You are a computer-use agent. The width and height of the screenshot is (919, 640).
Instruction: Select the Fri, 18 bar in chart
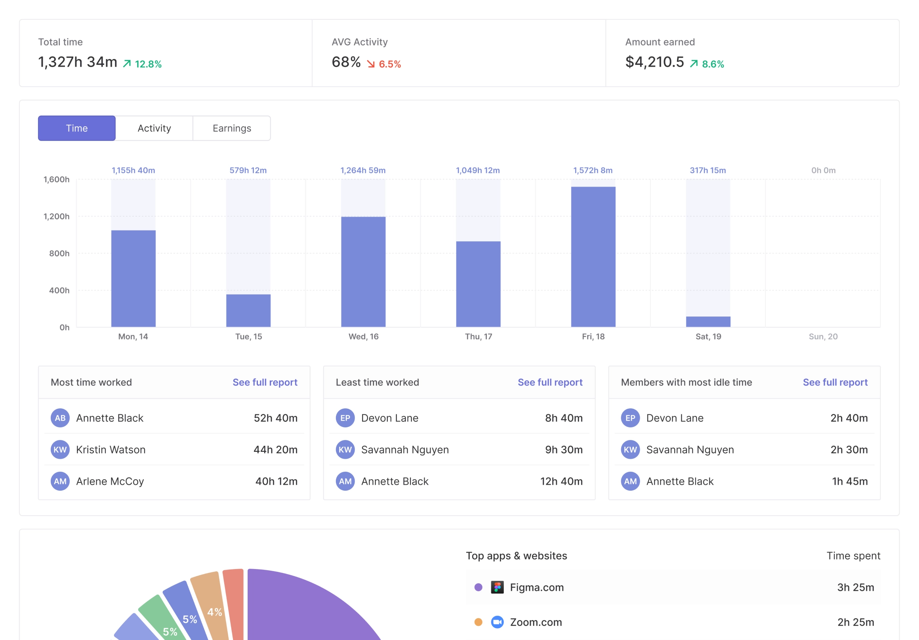(x=593, y=257)
